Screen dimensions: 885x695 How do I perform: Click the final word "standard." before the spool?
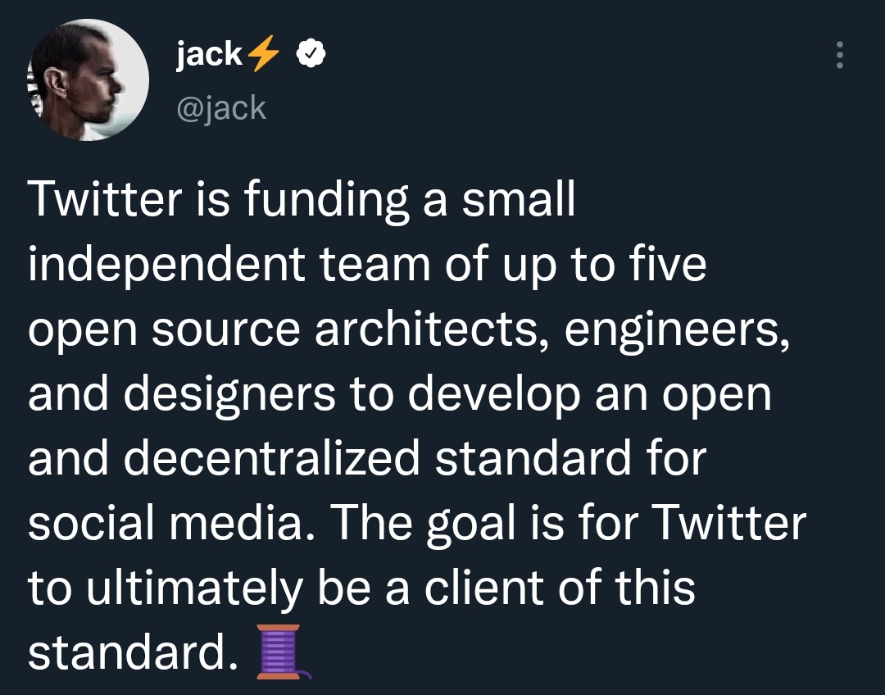(134, 652)
